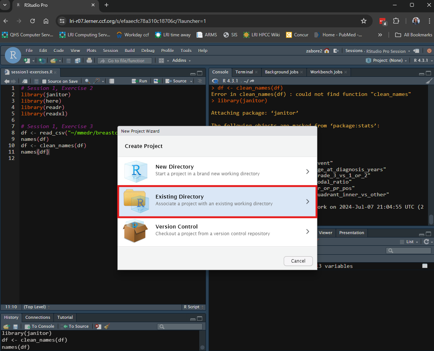The width and height of the screenshot is (434, 351).
Task: Expand the New File dropdown arrow
Action: (33, 61)
